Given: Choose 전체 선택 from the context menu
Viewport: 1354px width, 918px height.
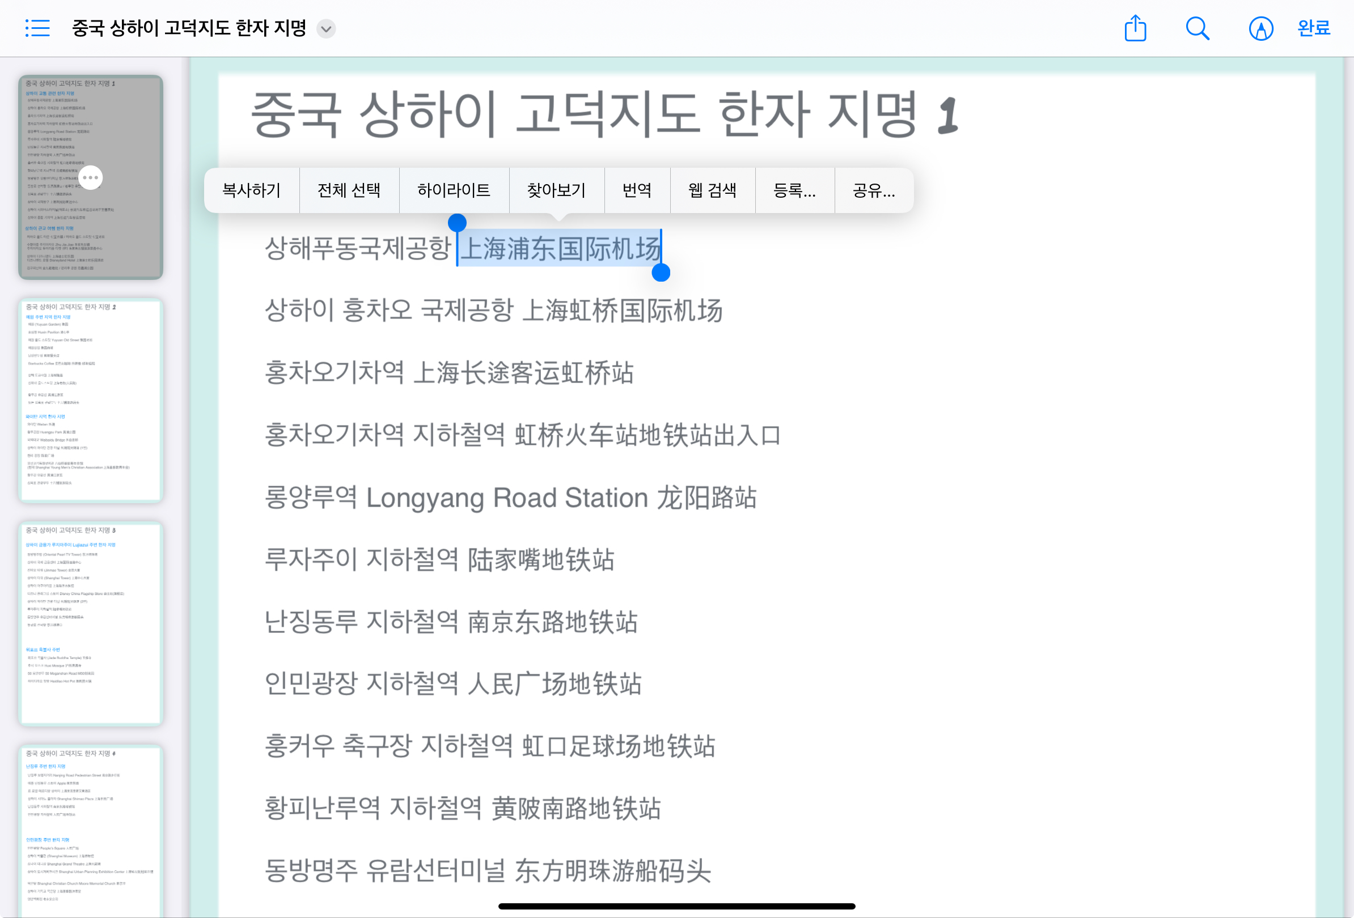Looking at the screenshot, I should pos(349,190).
